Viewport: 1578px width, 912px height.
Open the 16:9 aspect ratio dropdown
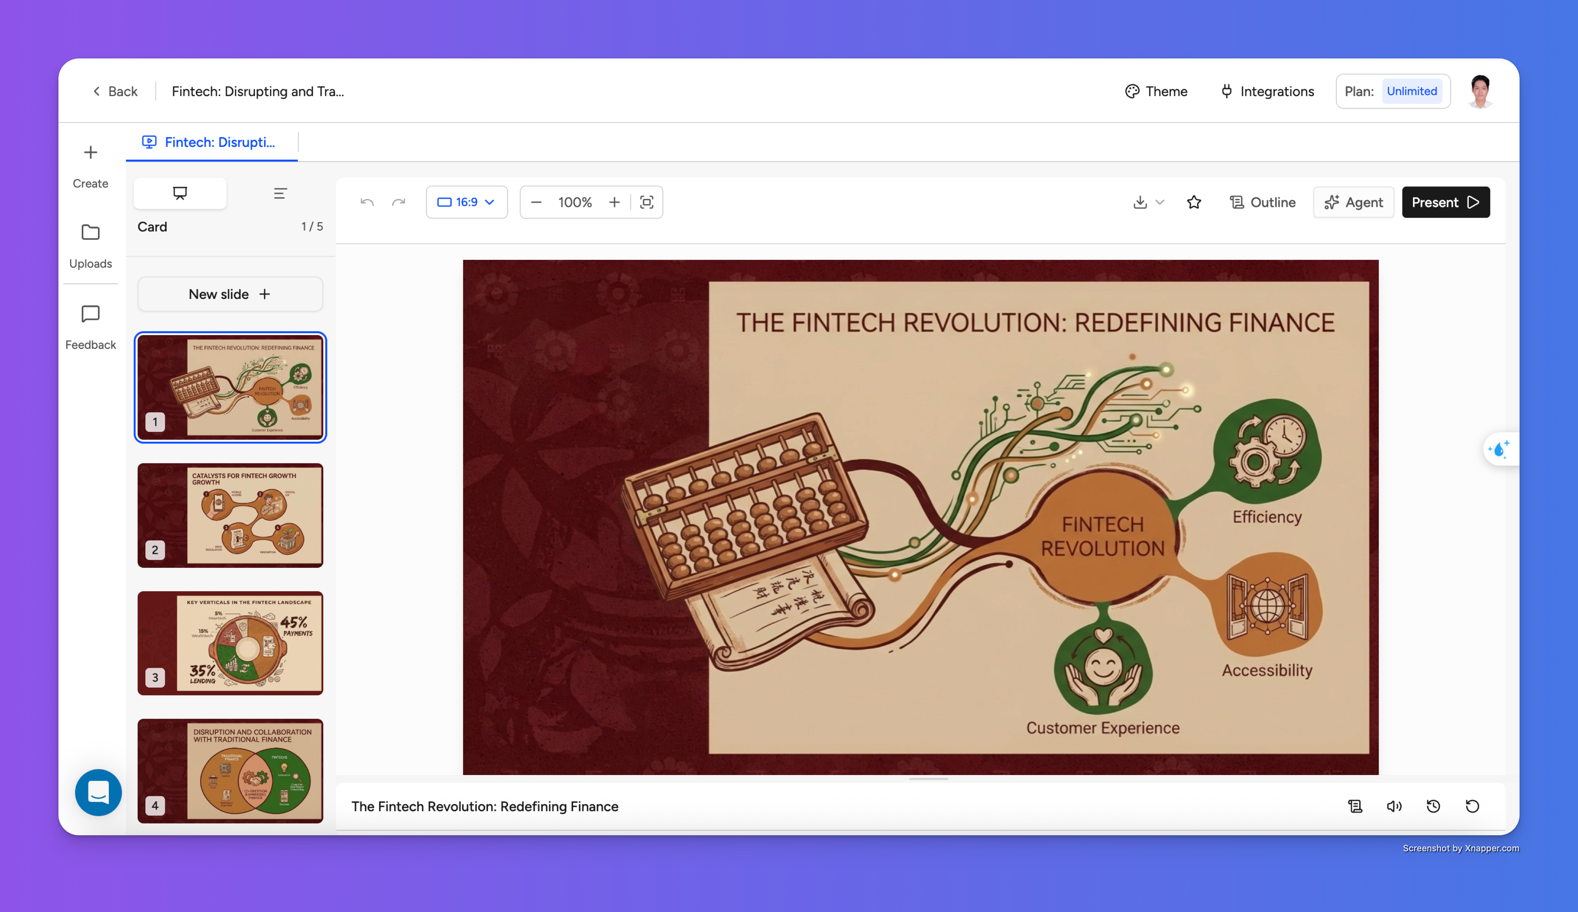tap(466, 202)
